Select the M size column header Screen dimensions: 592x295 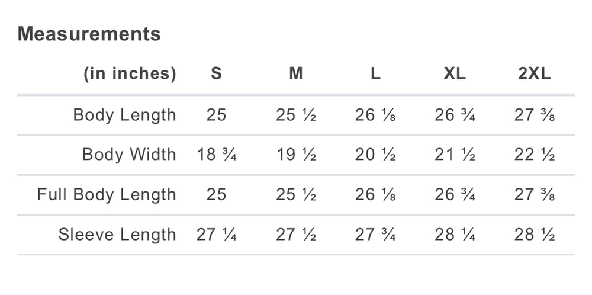296,74
